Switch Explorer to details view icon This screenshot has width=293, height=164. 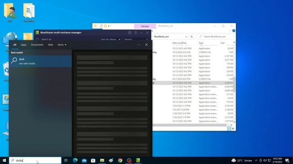(x=229, y=128)
